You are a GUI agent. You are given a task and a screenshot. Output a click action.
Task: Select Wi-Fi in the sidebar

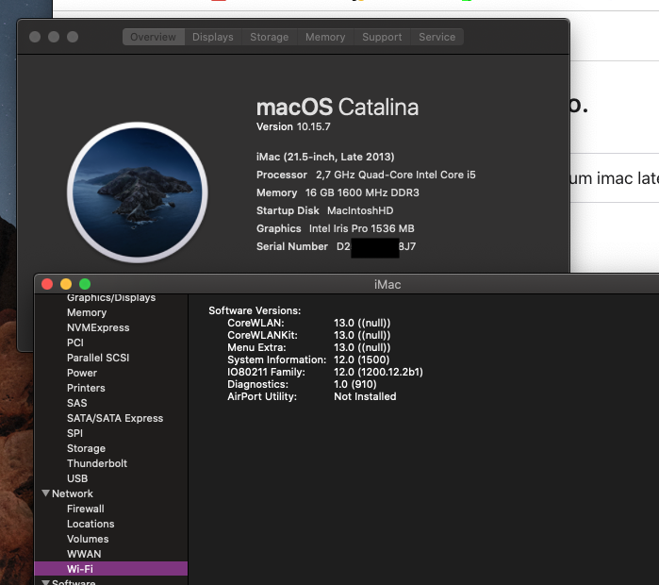point(79,569)
